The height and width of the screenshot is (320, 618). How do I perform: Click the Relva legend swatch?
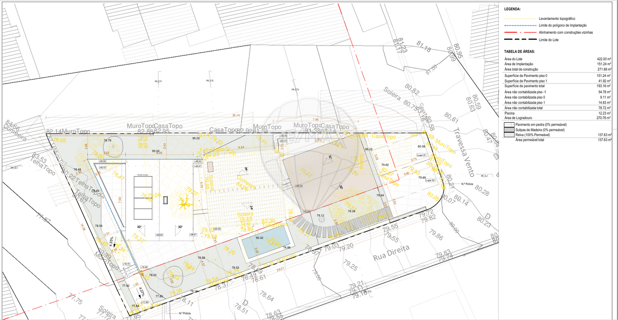tap(509, 135)
